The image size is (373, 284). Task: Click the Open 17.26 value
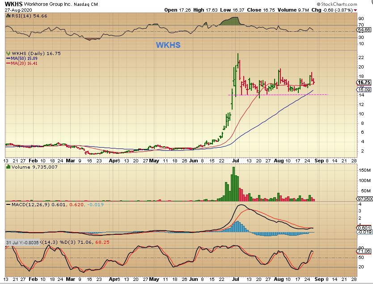point(178,10)
